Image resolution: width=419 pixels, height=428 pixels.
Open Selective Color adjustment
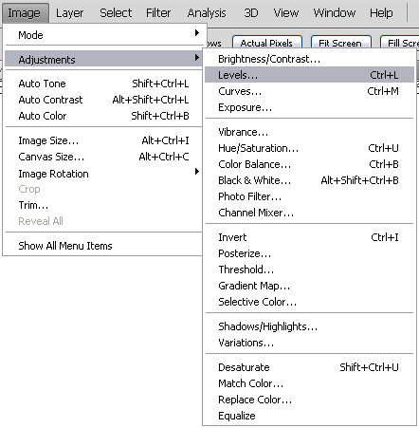pos(309,302)
